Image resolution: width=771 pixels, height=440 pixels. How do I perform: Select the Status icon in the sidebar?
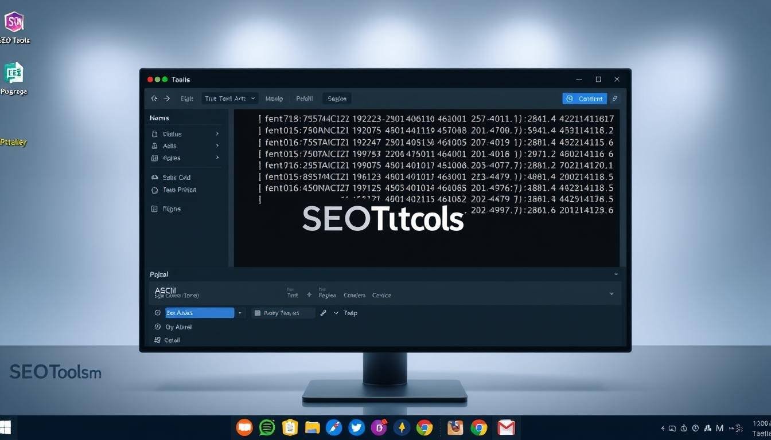[x=156, y=133]
